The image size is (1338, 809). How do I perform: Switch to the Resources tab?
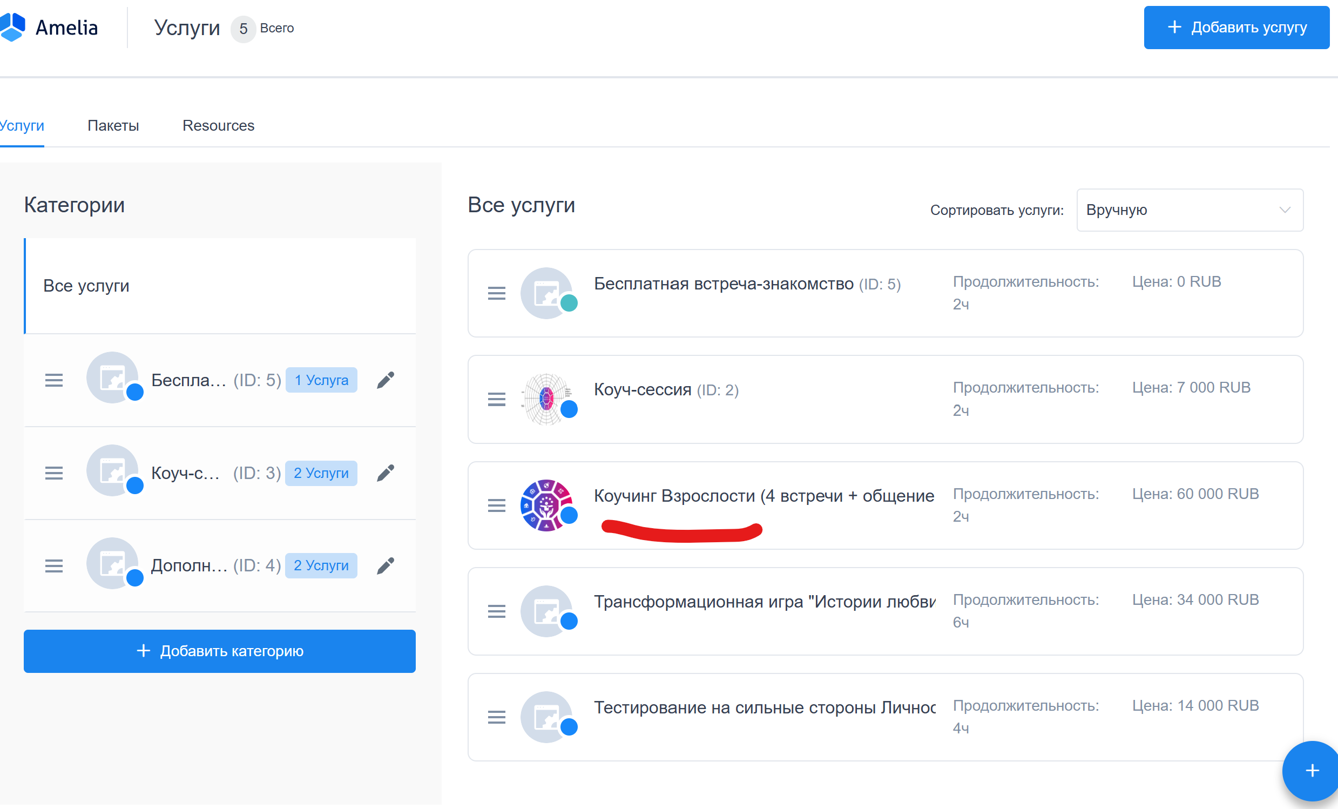[218, 125]
